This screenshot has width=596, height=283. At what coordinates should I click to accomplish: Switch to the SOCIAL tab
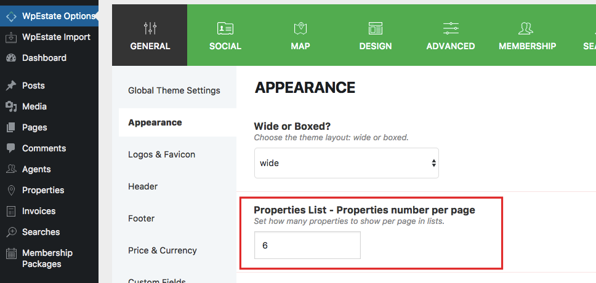pyautogui.click(x=225, y=35)
